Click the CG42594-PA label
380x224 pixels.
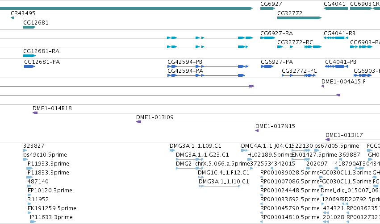tap(185, 71)
